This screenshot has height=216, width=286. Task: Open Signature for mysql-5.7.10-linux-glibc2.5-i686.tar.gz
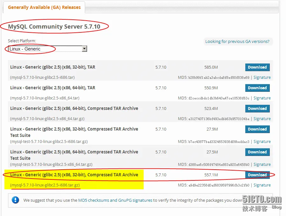262,185
